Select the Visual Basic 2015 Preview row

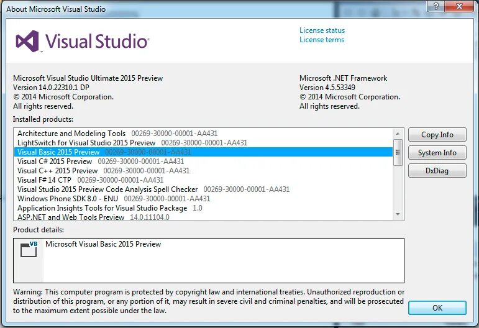tap(203, 152)
